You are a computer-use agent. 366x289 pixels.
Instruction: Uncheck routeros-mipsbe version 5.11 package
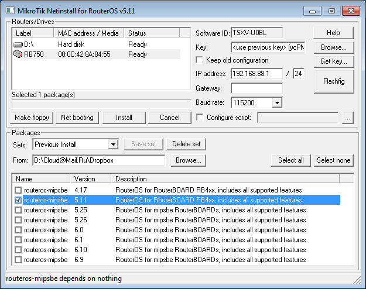pyautogui.click(x=18, y=200)
